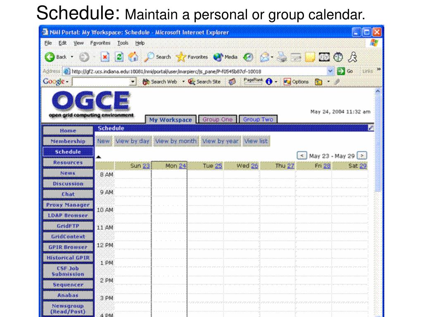423x317 pixels.
Task: Stop page loading with red X
Action: tap(105, 57)
